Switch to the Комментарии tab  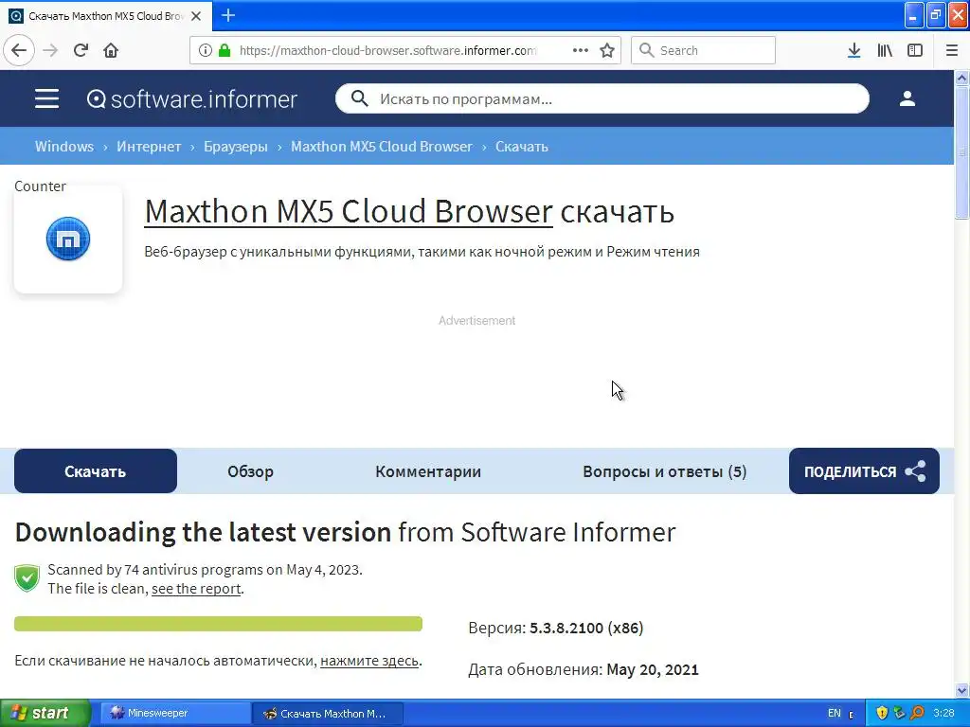pyautogui.click(x=428, y=471)
